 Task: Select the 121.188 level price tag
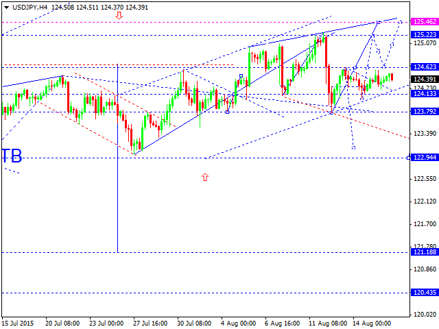point(425,252)
